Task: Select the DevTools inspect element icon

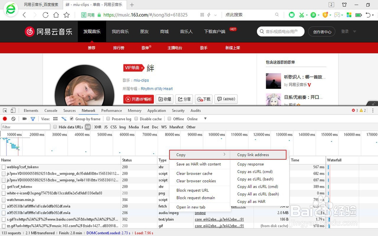Action: click(5, 111)
